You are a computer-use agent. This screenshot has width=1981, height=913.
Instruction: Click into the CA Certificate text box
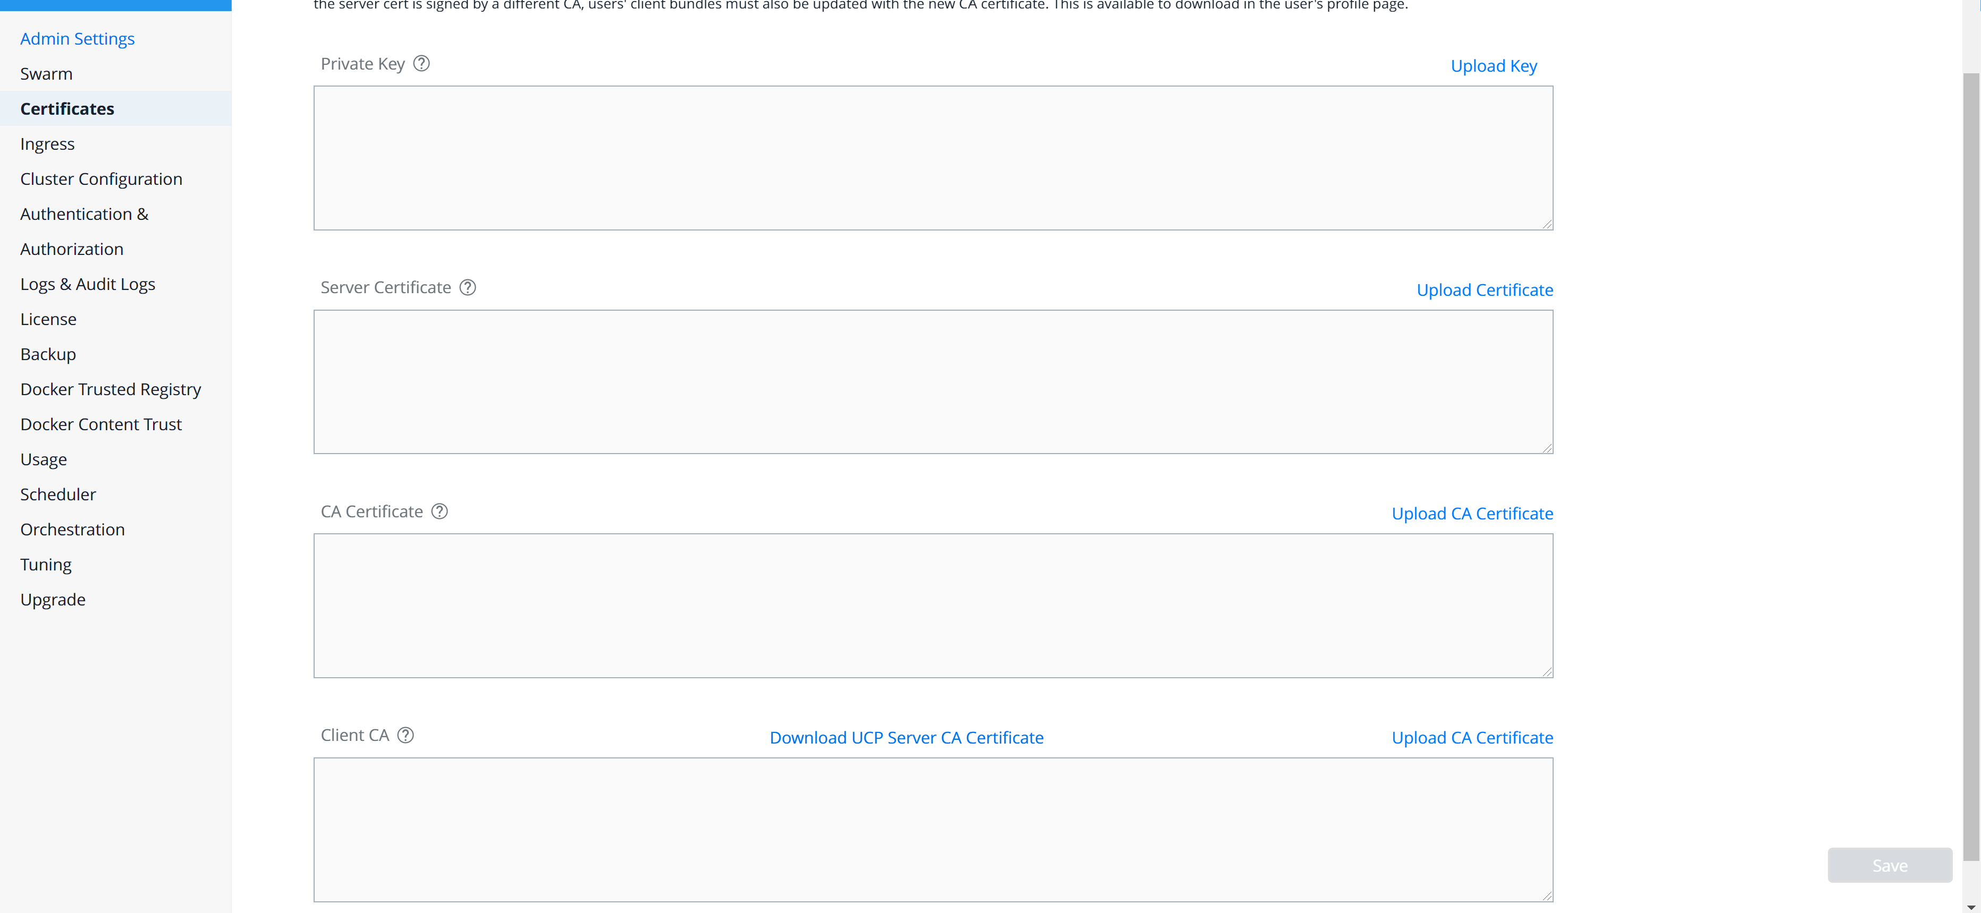coord(932,605)
